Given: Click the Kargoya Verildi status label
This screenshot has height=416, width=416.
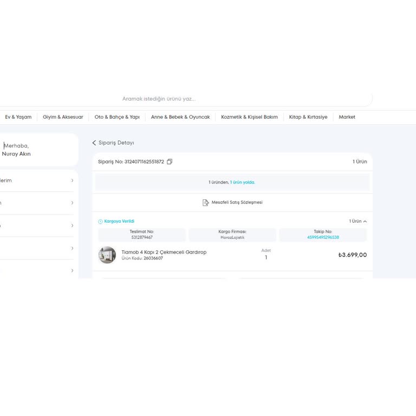Looking at the screenshot, I should [119, 221].
